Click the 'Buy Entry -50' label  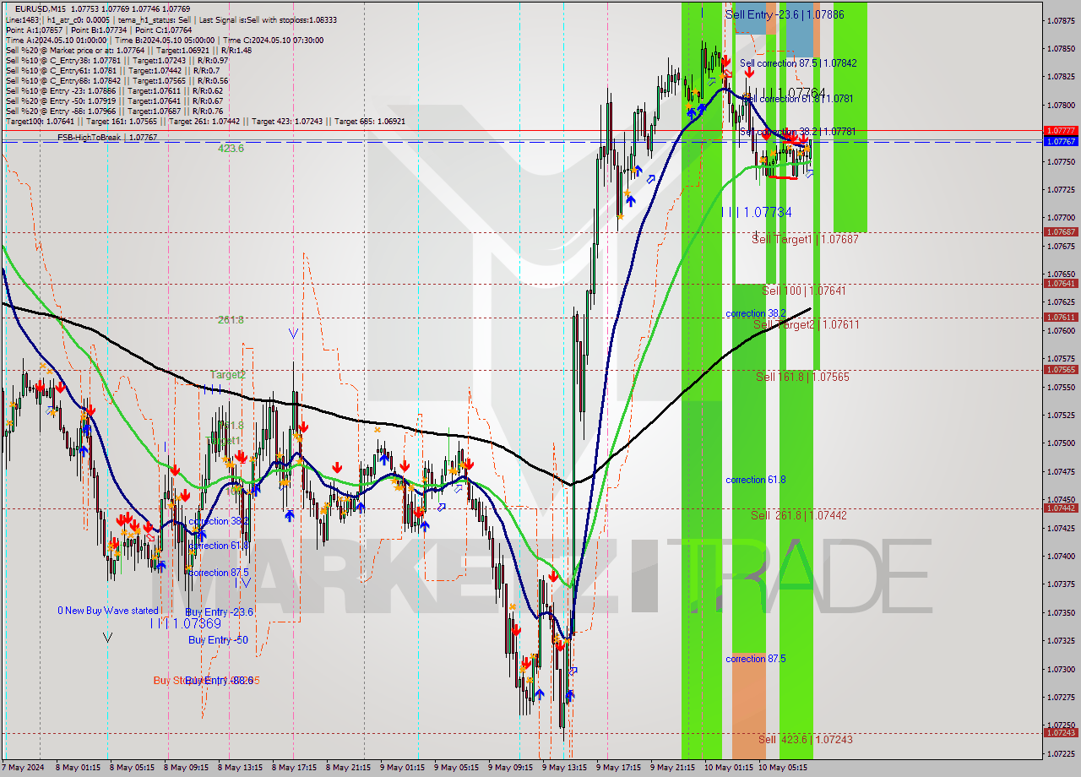click(218, 640)
